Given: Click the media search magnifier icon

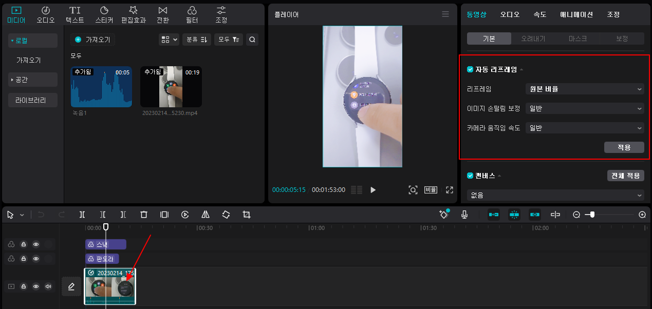Looking at the screenshot, I should point(252,40).
